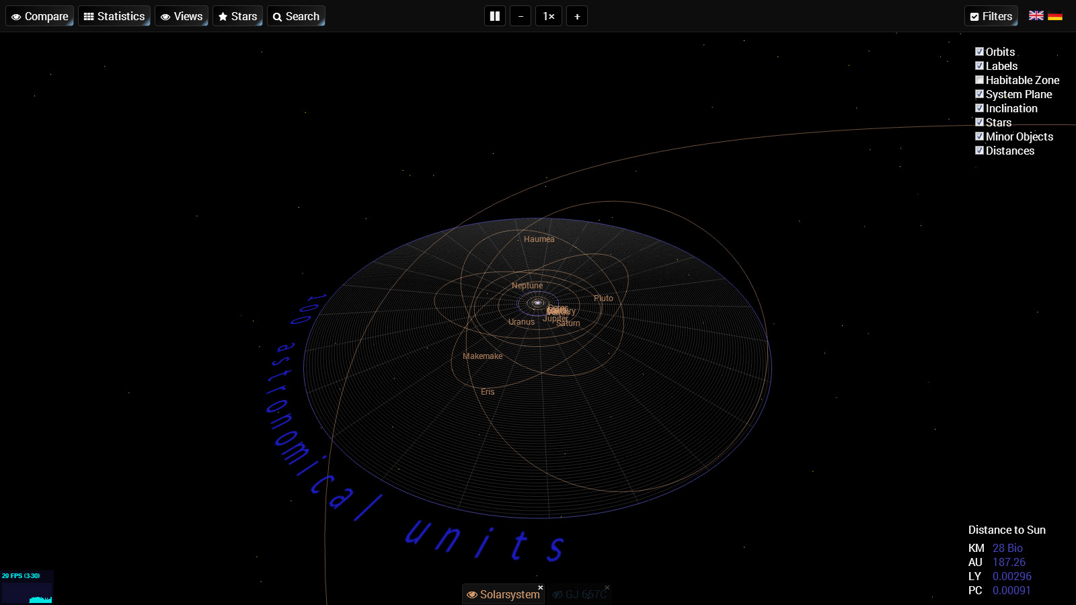Viewport: 1076px width, 605px height.
Task: Click the Neptune label
Action: [x=527, y=286]
